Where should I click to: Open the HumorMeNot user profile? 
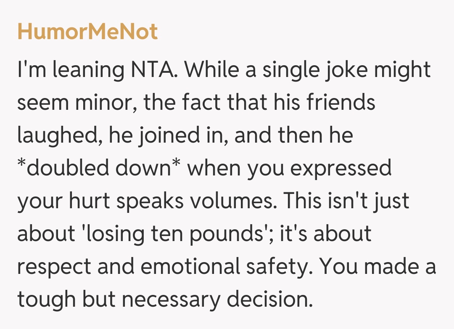tap(87, 32)
